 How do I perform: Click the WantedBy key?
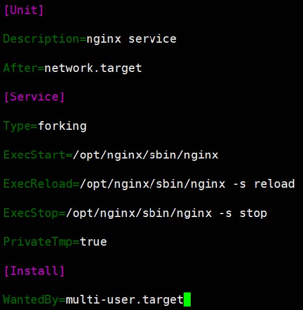(31, 299)
